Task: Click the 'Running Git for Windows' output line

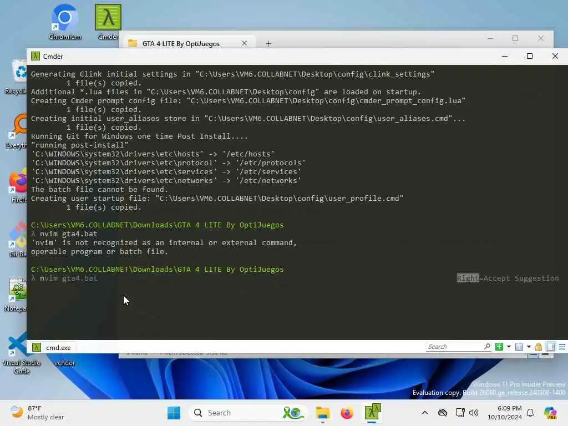Action: (x=139, y=136)
